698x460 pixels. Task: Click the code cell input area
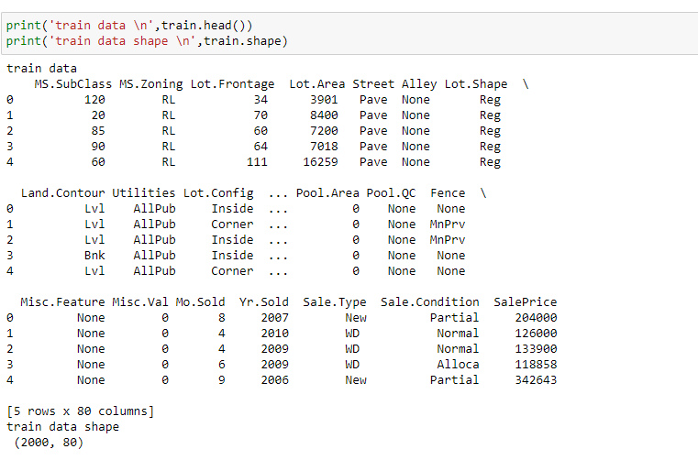[349, 33]
